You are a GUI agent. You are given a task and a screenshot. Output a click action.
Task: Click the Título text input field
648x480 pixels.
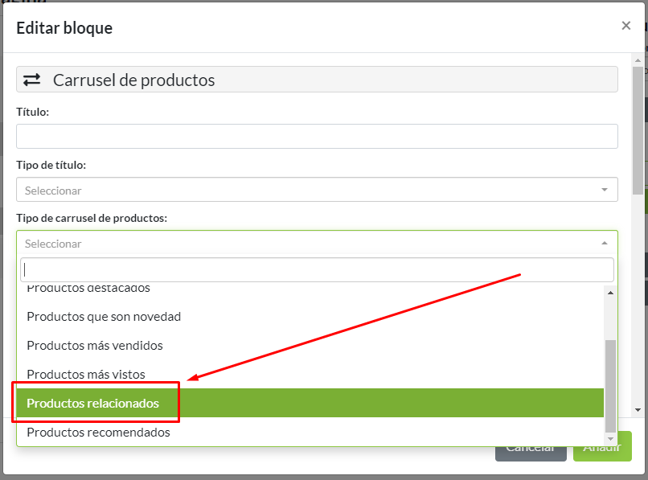point(317,136)
